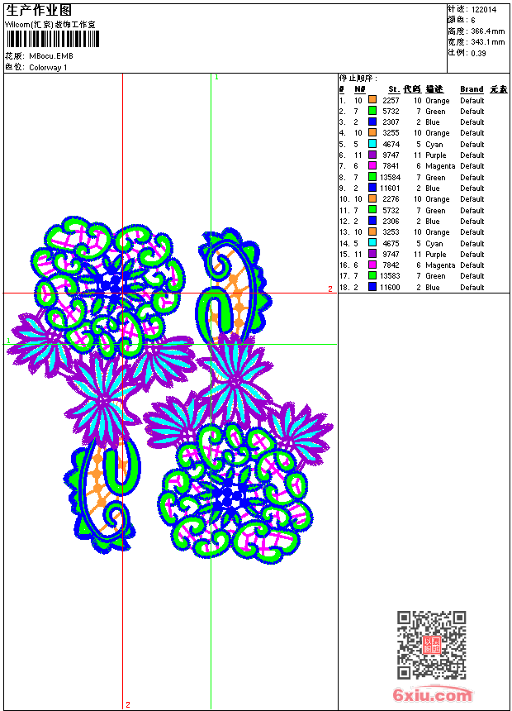The image size is (512, 711).
Task: Click the green axis label 1 at the top
Action: point(216,78)
